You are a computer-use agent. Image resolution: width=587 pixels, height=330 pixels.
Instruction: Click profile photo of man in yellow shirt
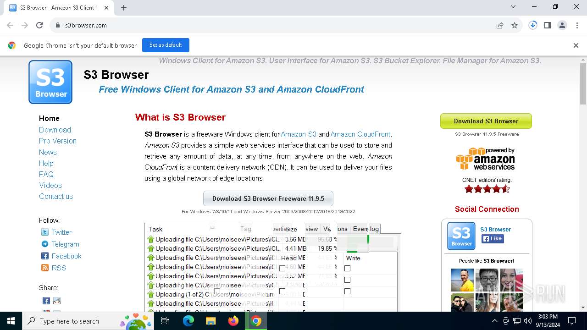coord(462,280)
